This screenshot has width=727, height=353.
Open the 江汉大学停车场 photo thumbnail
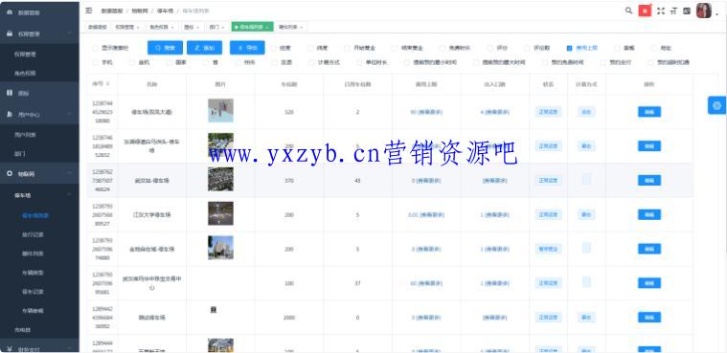[220, 213]
